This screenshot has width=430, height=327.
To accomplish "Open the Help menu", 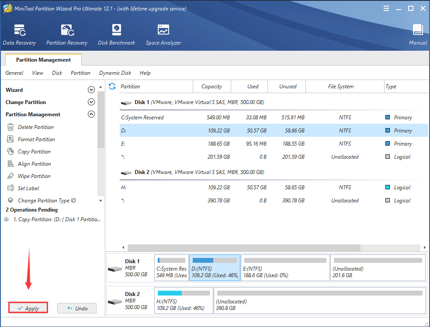I will 145,73.
